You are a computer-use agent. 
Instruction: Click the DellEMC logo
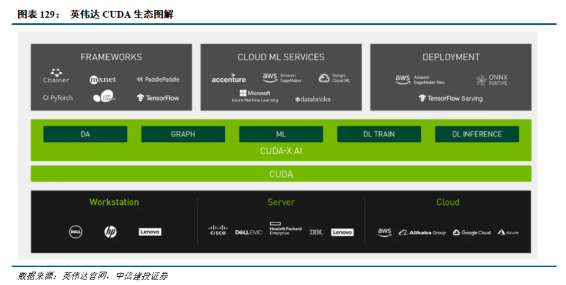pos(248,233)
